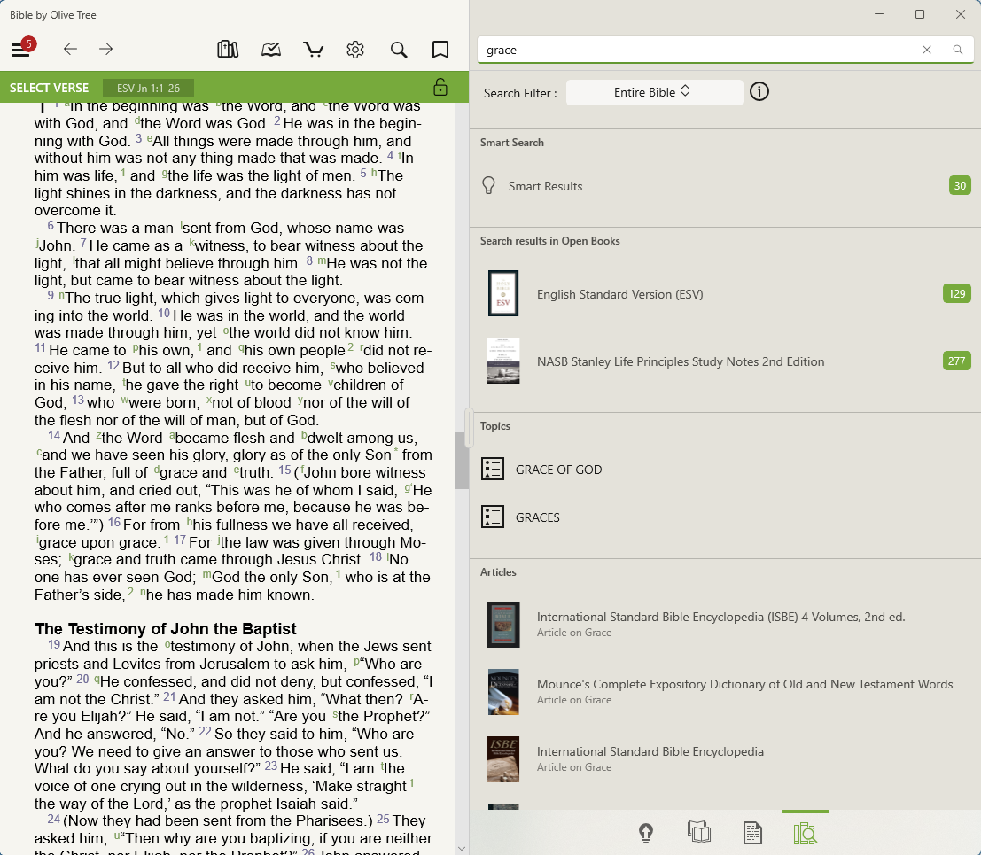The height and width of the screenshot is (855, 981).
Task: Open ESV Jn 1:1-26 verse chooser
Action: [x=148, y=88]
